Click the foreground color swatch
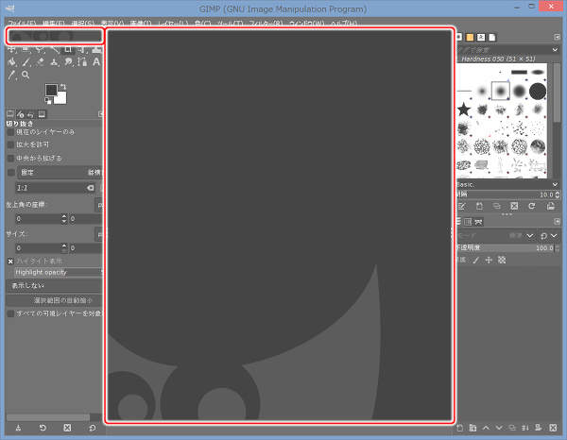This screenshot has height=440, width=567. tap(50, 92)
